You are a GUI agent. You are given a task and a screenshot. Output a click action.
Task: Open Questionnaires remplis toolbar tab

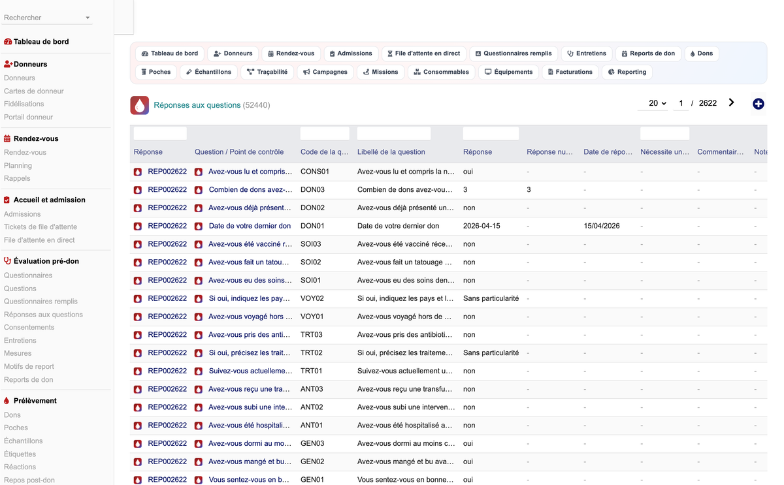(514, 54)
